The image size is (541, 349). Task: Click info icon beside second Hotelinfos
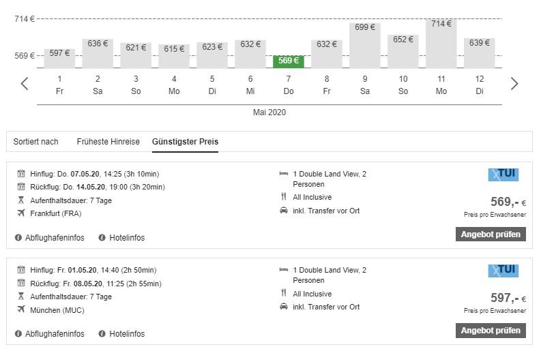point(102,334)
